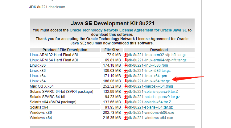Screen dimensions: 231x128
Task: Download jdk-8u221-linux-i586.tar.gz
Action: (x=149, y=71)
